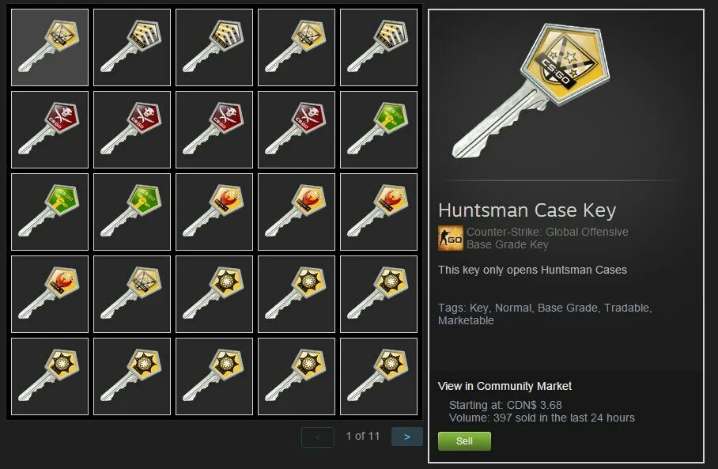Select black star key in bottom-right slot
The height and width of the screenshot is (469, 718).
point(379,376)
